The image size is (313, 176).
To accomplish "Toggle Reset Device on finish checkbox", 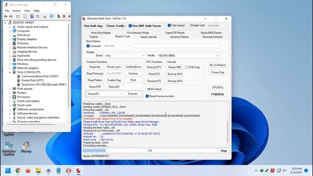I will click(147, 96).
